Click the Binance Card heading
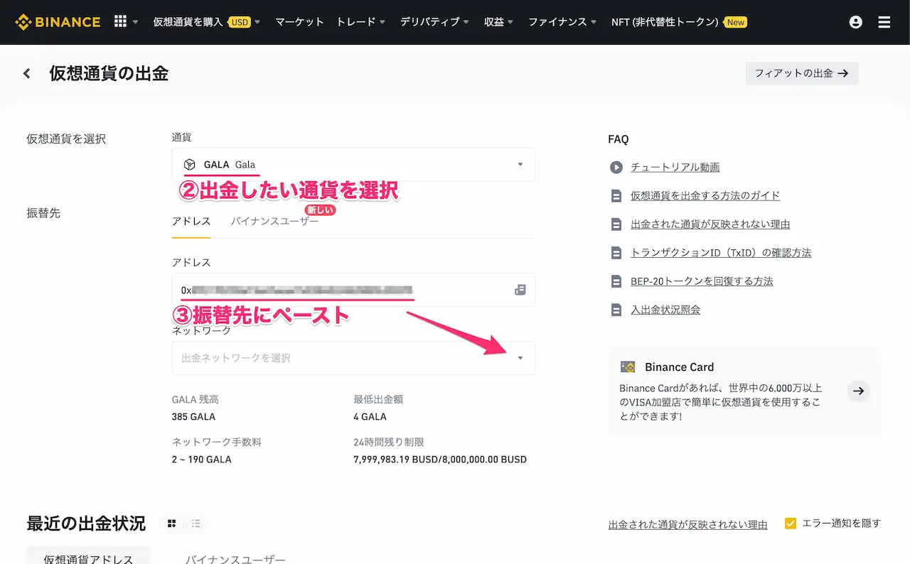910x564 pixels. 679,367
